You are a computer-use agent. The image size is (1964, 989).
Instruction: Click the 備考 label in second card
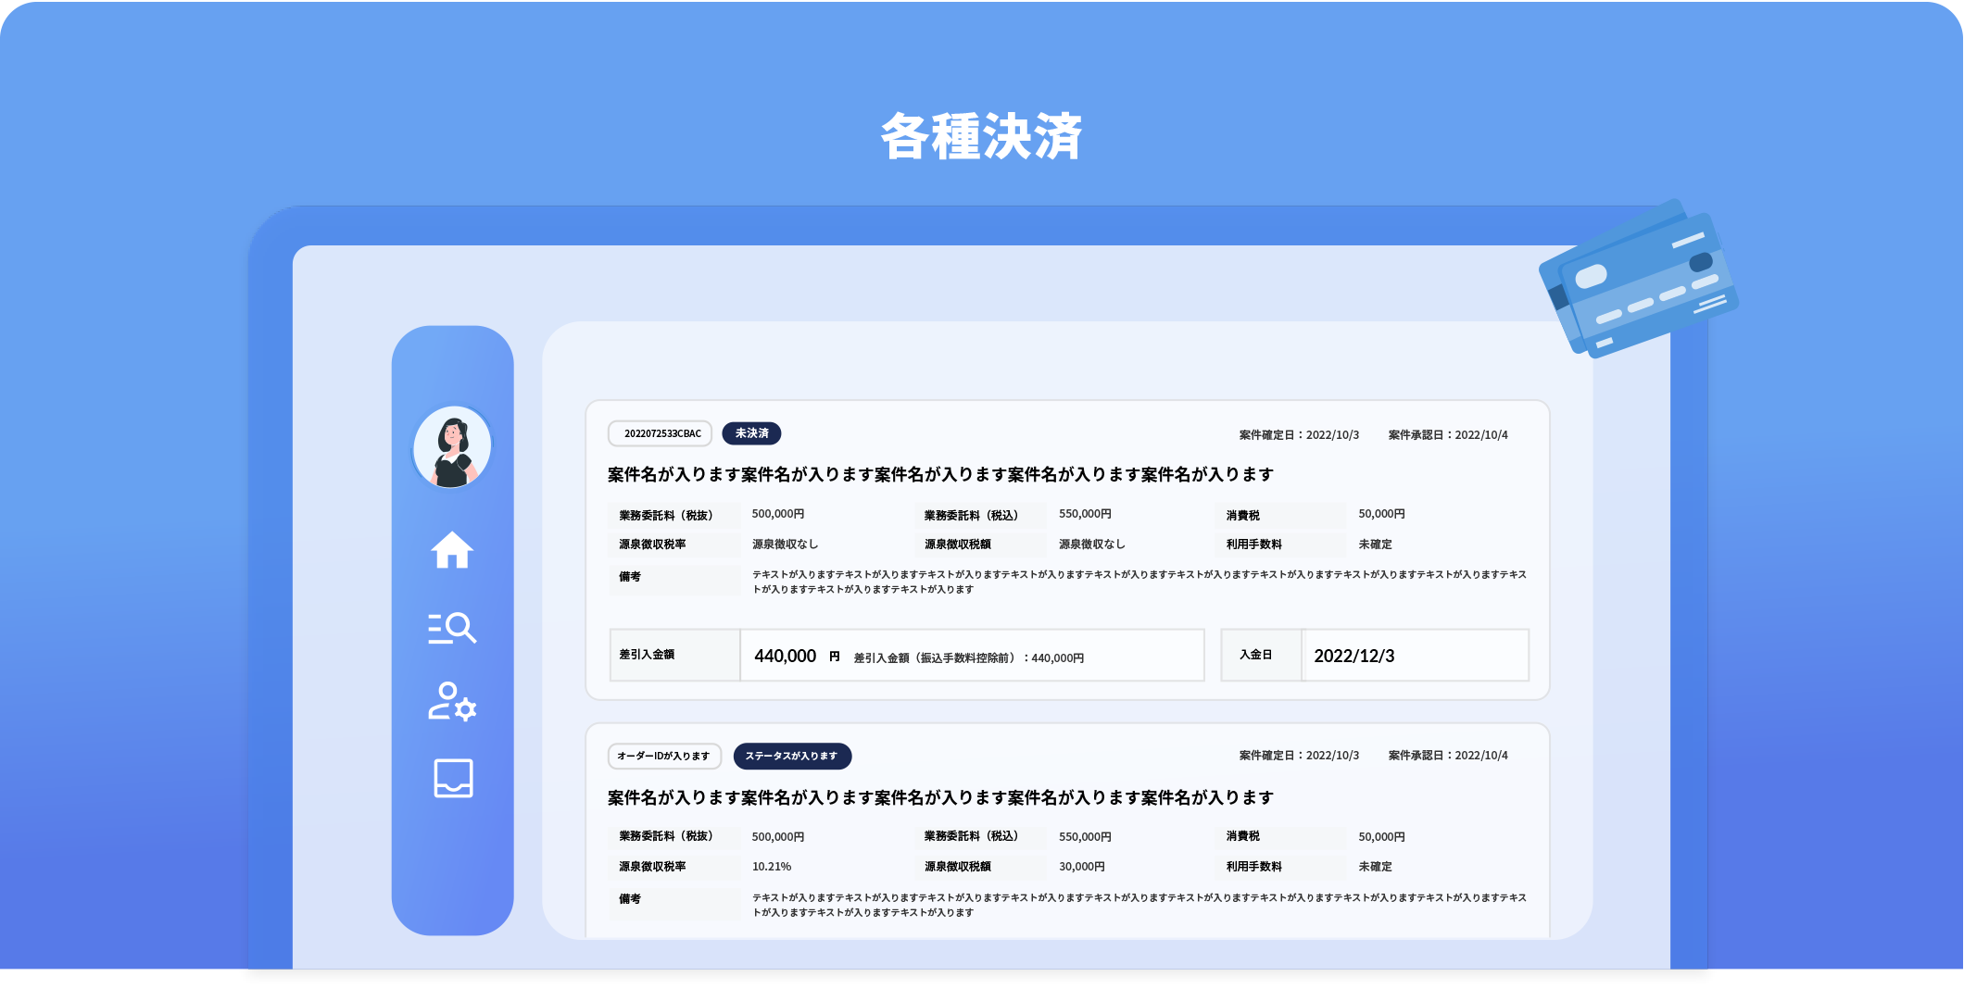[x=630, y=898]
